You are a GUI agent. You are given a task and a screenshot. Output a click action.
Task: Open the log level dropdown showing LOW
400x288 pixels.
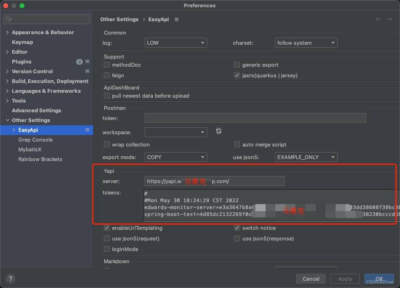tap(176, 43)
